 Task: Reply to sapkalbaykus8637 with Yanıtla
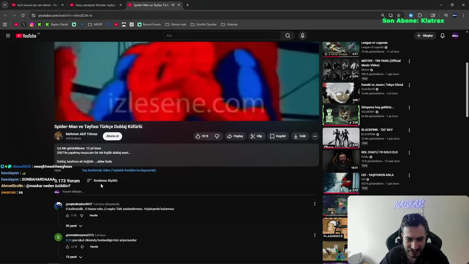point(93,216)
